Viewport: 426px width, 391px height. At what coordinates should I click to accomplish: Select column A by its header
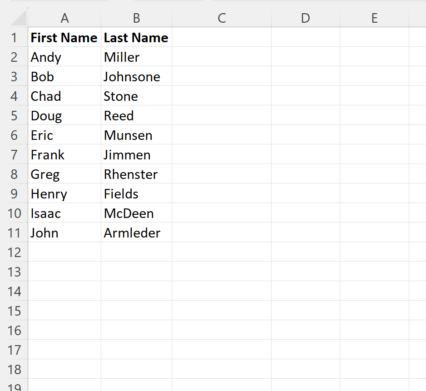(x=64, y=18)
